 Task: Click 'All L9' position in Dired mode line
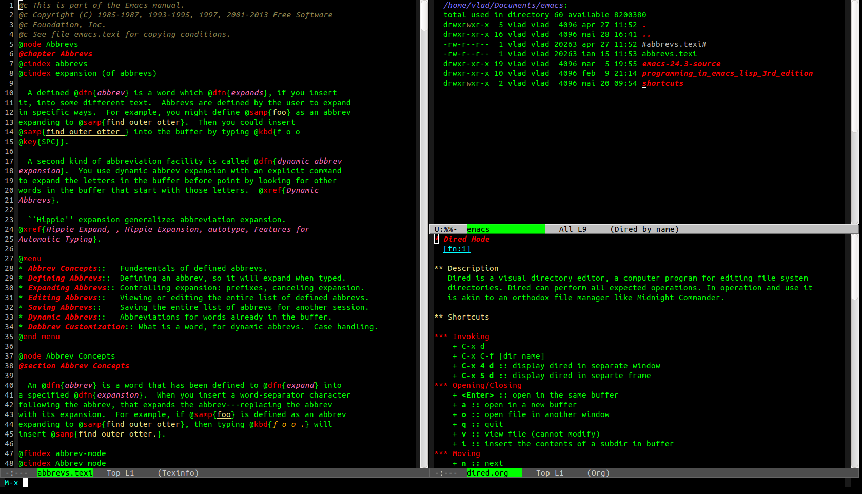point(573,229)
